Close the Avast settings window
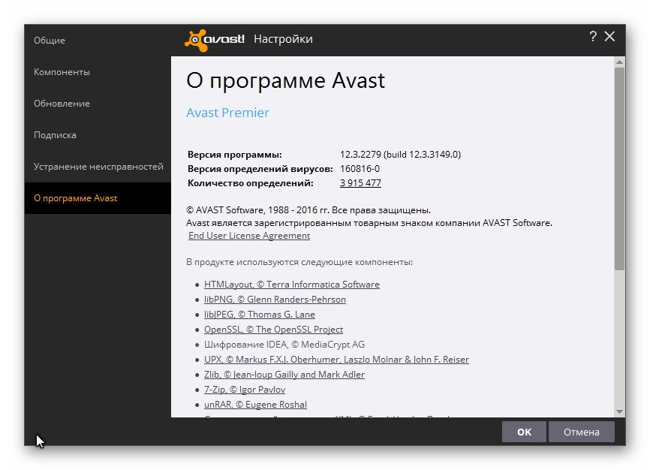This screenshot has height=470, width=650. [609, 37]
